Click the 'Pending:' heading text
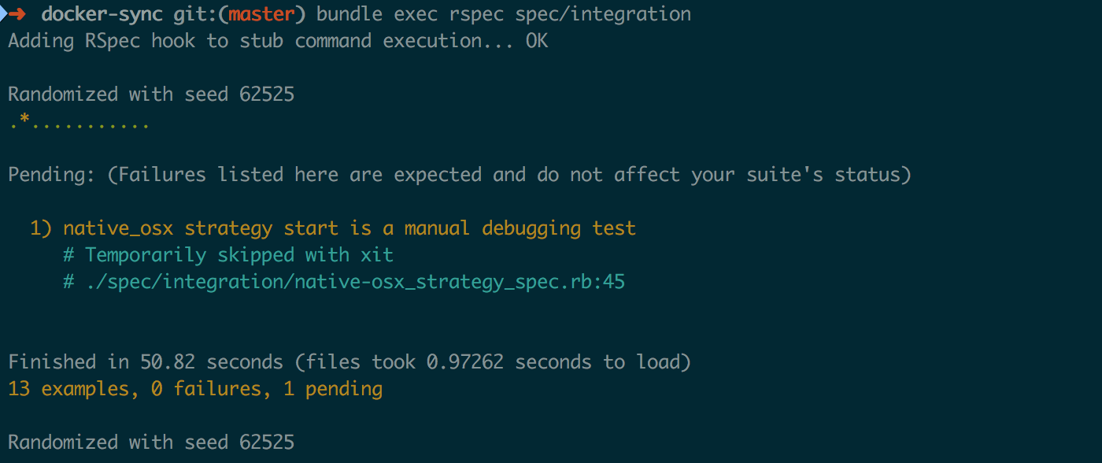Screen dimensions: 1102x463 pos(52,175)
